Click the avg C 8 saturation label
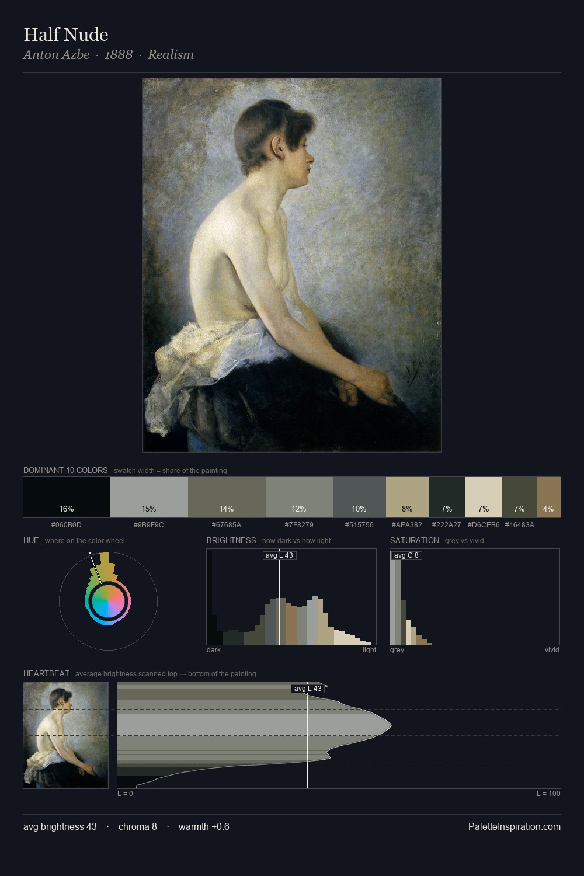The image size is (584, 876). 406,555
